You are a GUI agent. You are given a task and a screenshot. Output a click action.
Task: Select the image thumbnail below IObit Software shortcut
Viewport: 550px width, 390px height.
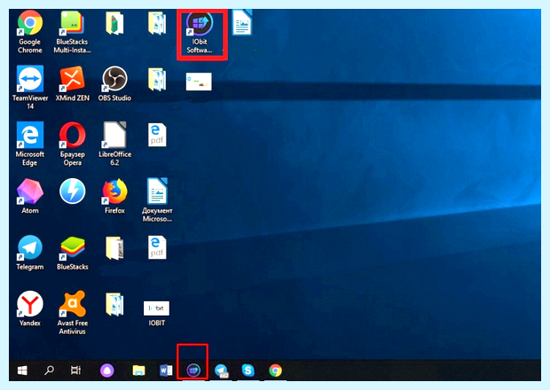pyautogui.click(x=199, y=82)
